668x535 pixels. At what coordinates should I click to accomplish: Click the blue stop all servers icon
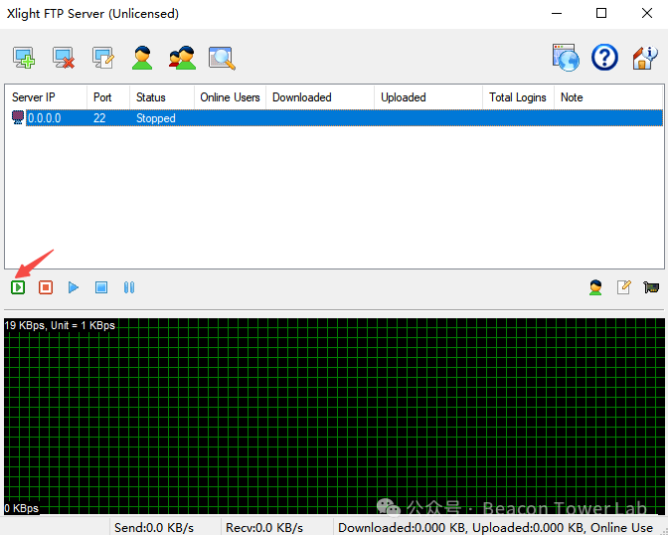click(x=101, y=287)
